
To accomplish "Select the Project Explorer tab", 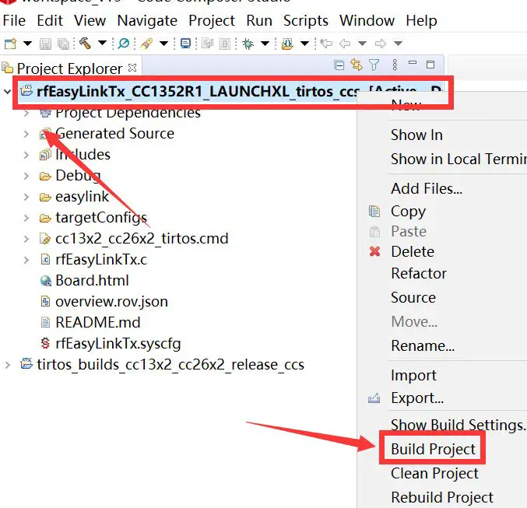I will pyautogui.click(x=69, y=68).
